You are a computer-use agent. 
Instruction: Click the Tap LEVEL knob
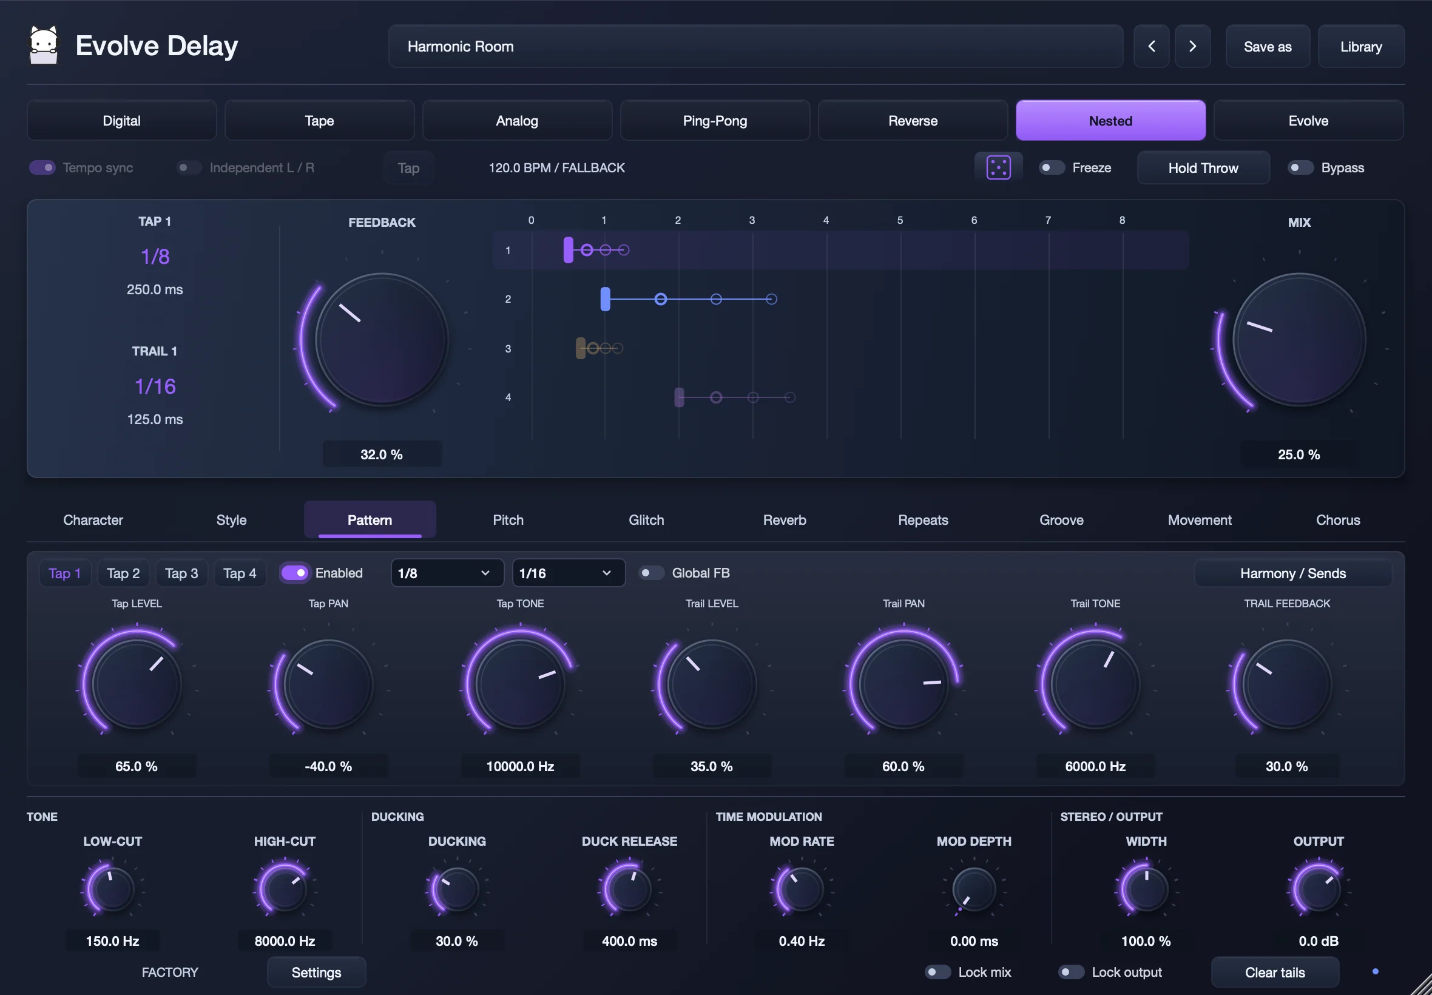pyautogui.click(x=137, y=684)
